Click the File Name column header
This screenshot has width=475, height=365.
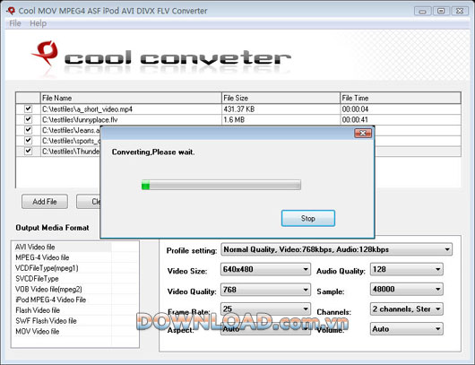pos(131,98)
